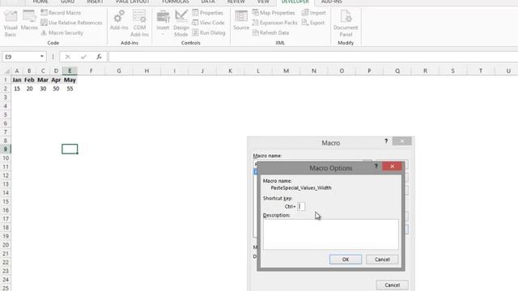The image size is (518, 291).
Task: Click the formula bar cancel X icon
Action: click(68, 57)
